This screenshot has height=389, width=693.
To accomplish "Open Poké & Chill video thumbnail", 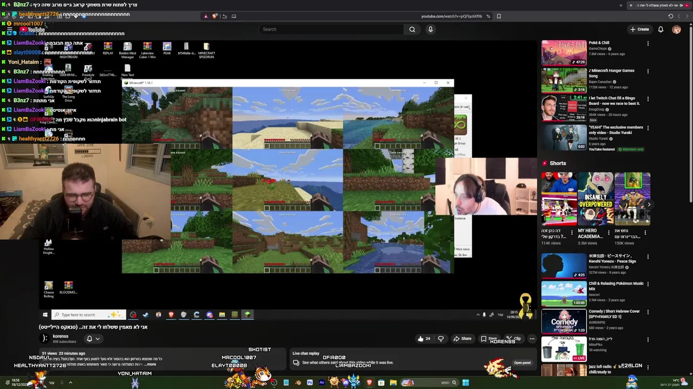I will 564,53.
